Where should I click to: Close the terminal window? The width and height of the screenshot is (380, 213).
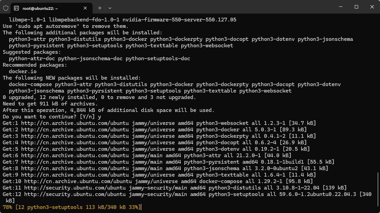(372, 7)
